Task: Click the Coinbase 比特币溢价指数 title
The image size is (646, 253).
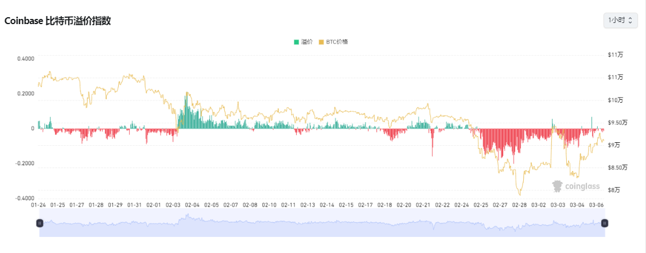Action: [x=57, y=21]
